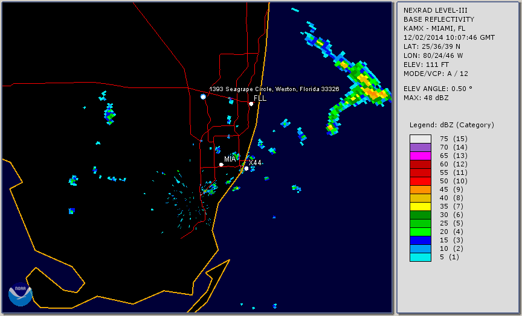Click the '50 (10)' legend value
Image resolution: width=522 pixels, height=316 pixels.
[453, 181]
